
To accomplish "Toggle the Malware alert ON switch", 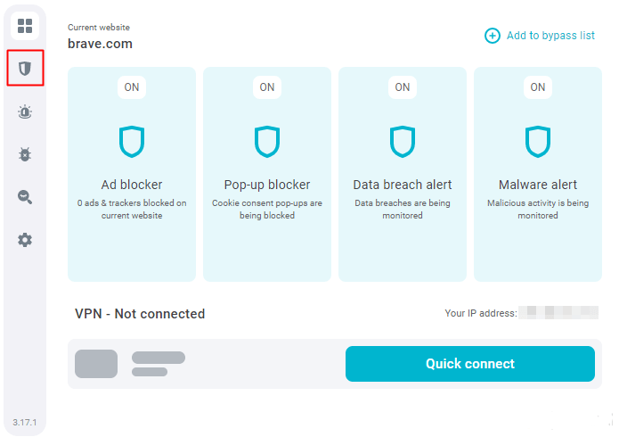I will click(538, 87).
